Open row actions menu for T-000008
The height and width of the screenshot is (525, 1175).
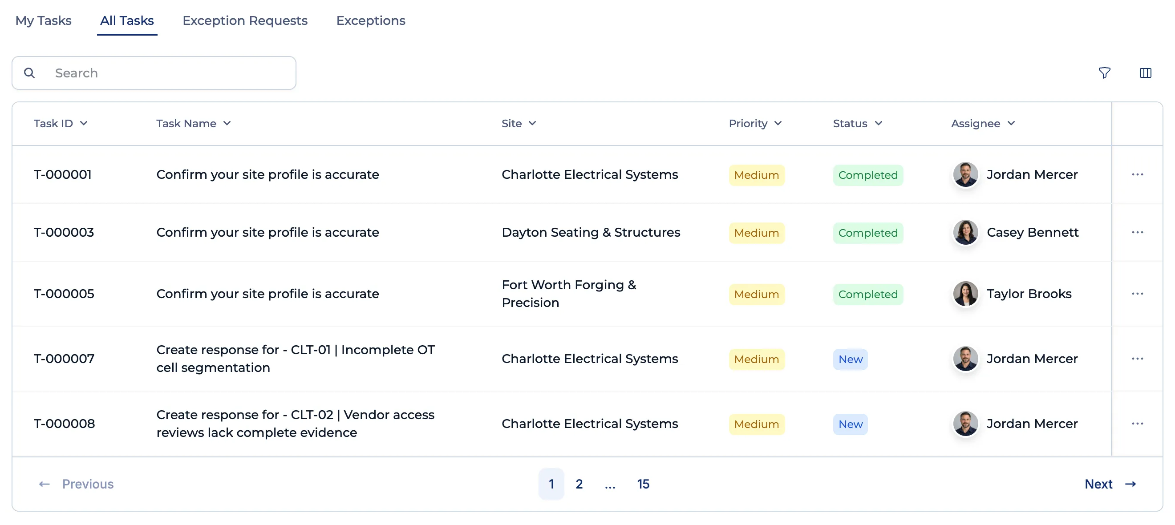pos(1137,423)
